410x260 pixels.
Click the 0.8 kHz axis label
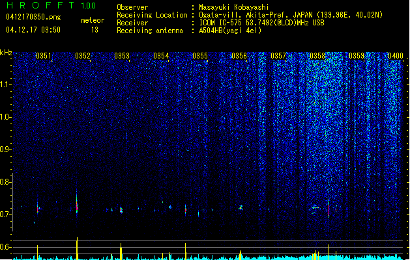point(6,182)
